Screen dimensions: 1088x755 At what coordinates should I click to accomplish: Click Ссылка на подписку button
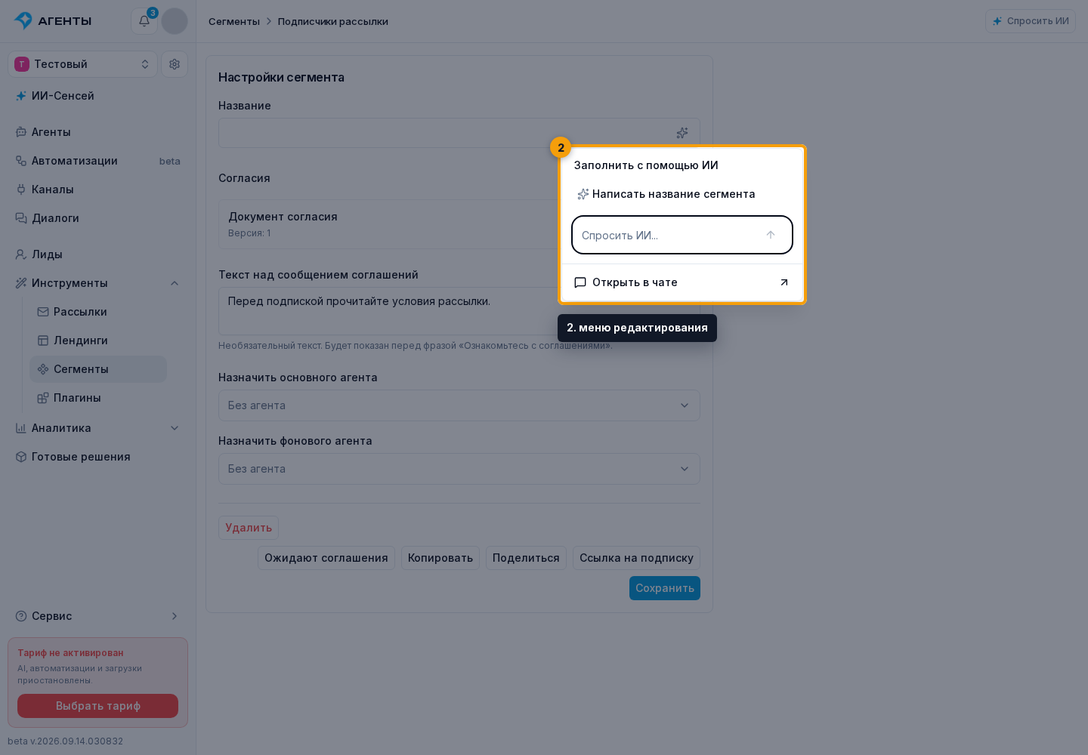[x=636, y=558]
